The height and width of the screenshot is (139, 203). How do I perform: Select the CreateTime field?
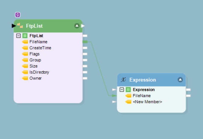click(40, 48)
